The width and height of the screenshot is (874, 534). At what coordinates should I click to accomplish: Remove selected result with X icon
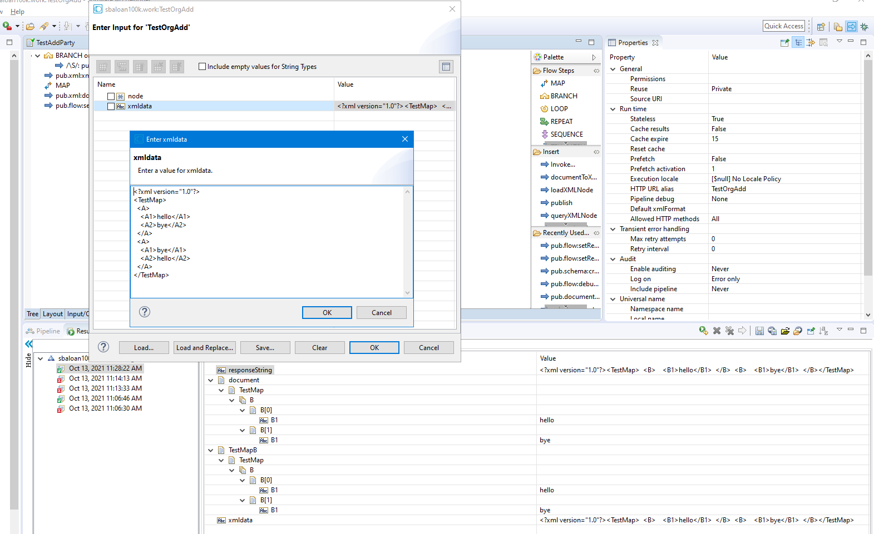[717, 331]
